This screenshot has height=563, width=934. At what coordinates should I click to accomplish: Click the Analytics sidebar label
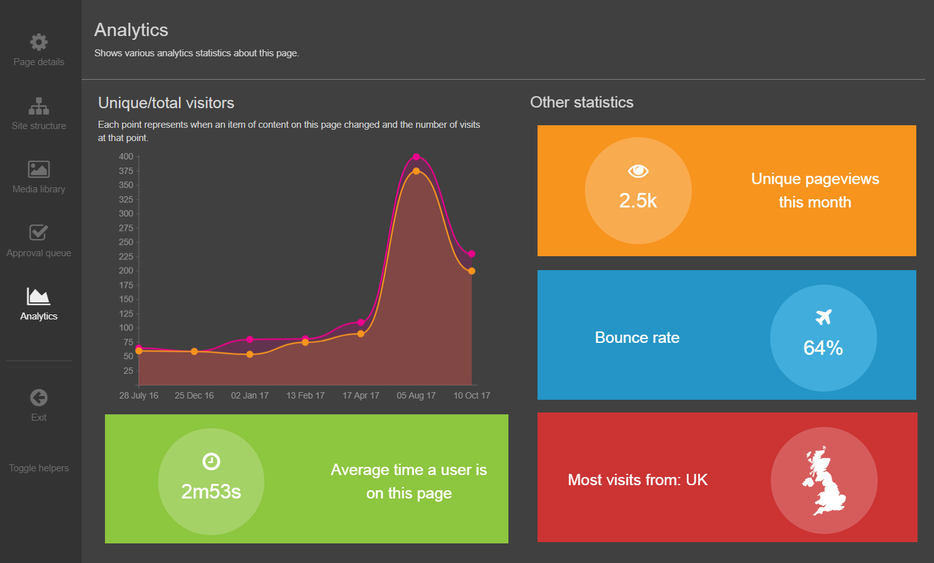tap(39, 316)
